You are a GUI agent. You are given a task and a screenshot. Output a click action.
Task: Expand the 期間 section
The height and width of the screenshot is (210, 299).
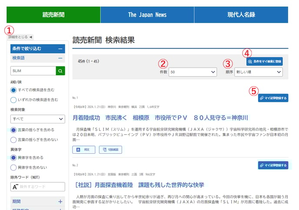[60, 201]
